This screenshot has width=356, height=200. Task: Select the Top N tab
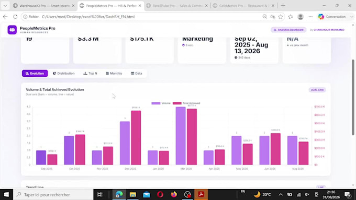[91, 74]
